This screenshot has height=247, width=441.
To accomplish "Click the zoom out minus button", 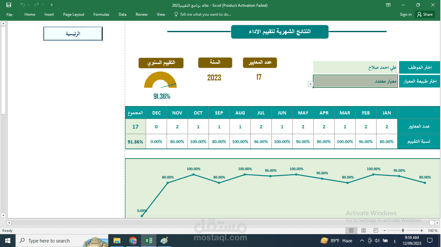I will (x=384, y=231).
